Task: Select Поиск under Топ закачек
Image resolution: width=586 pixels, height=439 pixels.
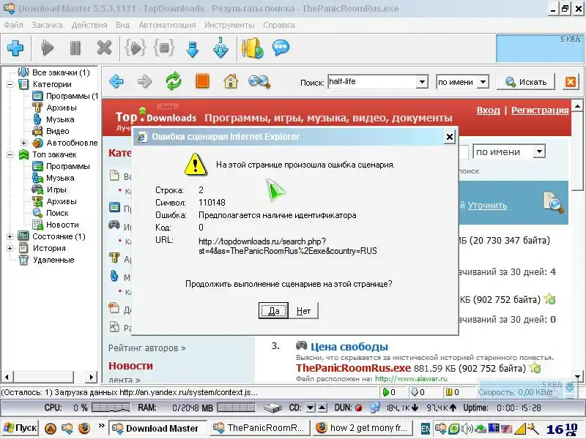Action: [x=57, y=213]
